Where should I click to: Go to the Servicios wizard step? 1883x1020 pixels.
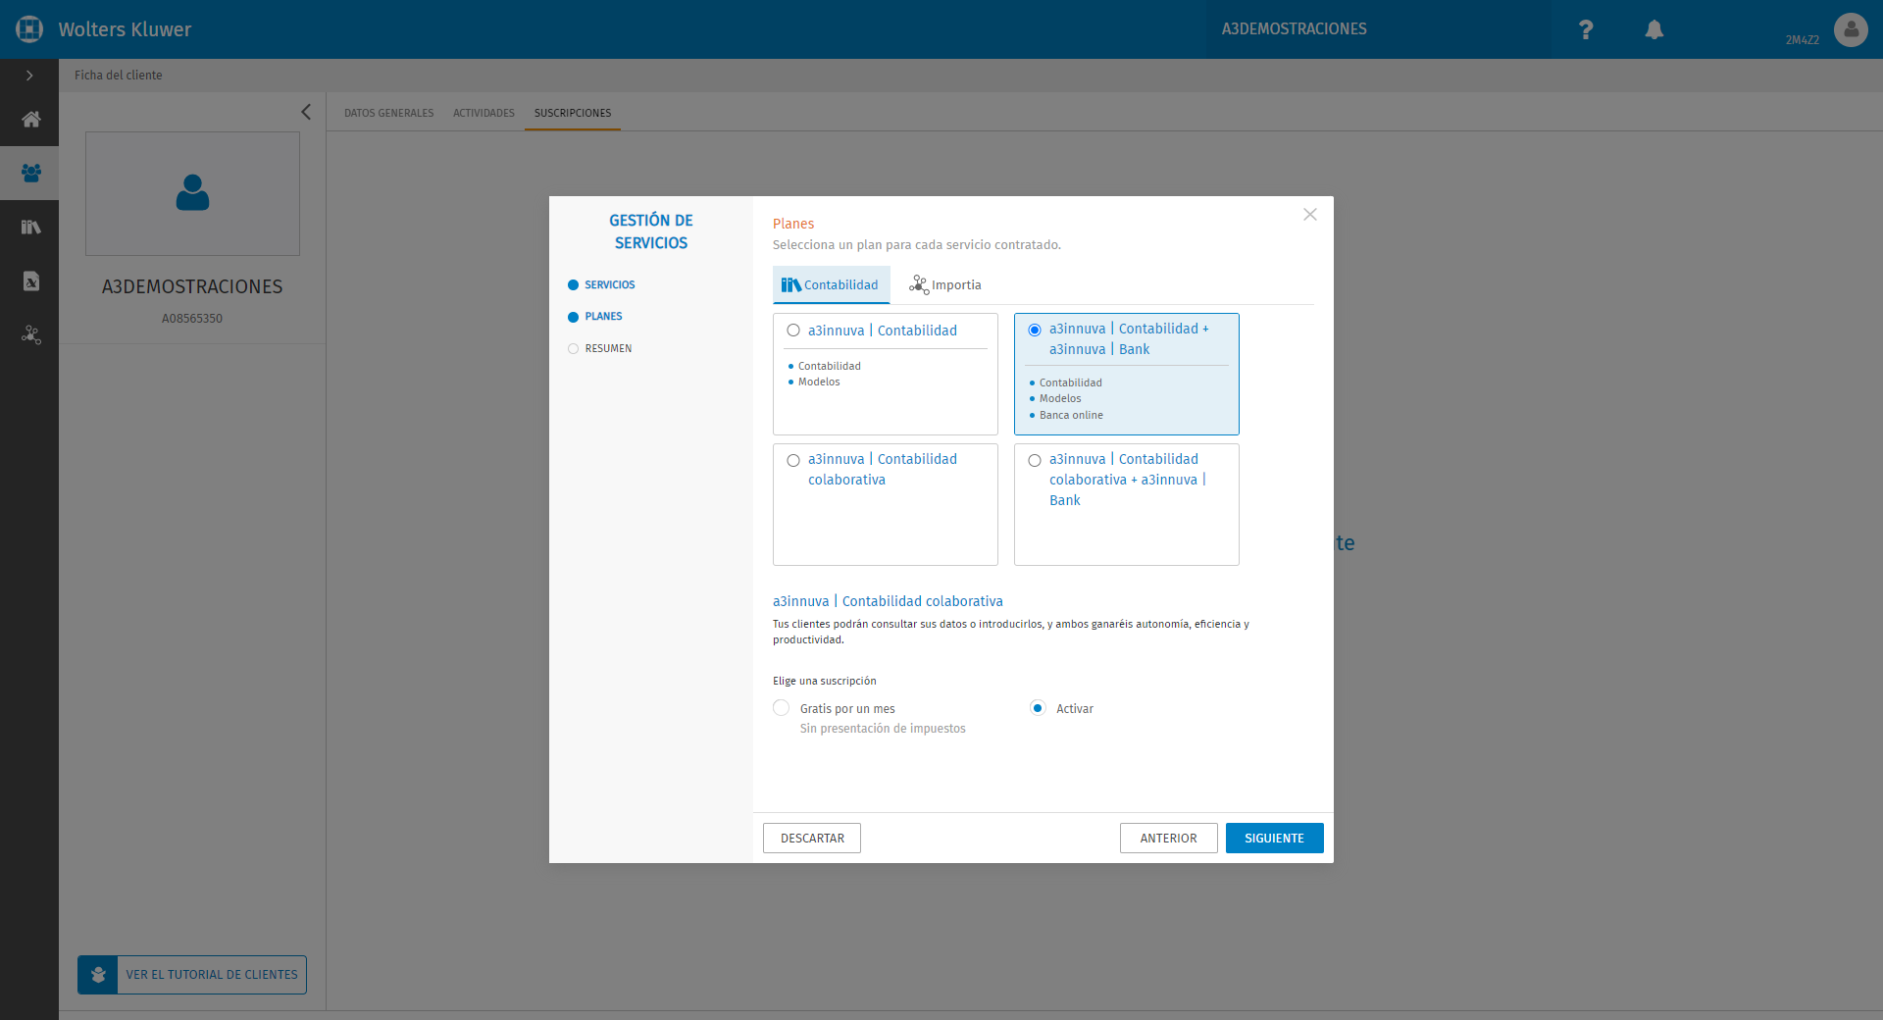601,284
